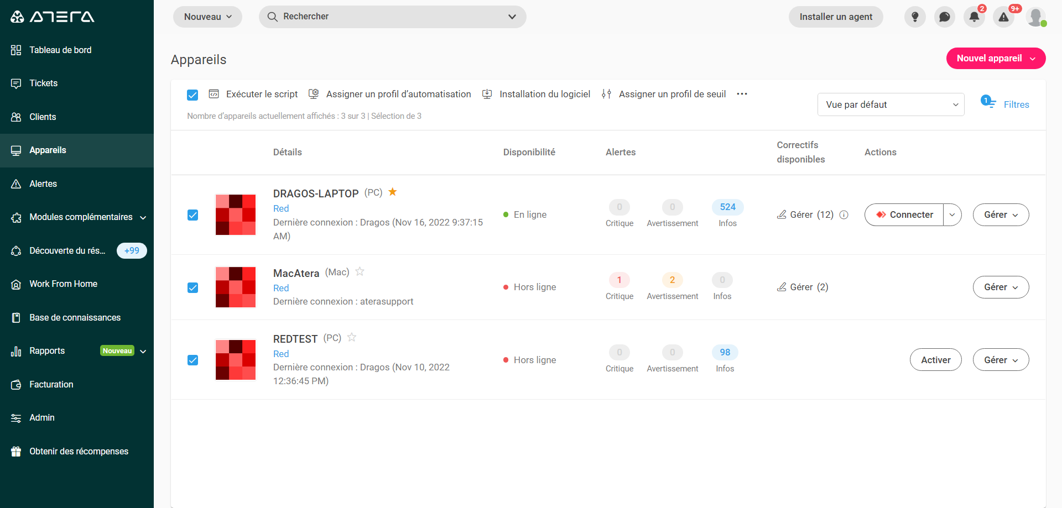Image resolution: width=1062 pixels, height=508 pixels.
Task: Open Red customer link under MacAtera
Action: click(x=281, y=288)
